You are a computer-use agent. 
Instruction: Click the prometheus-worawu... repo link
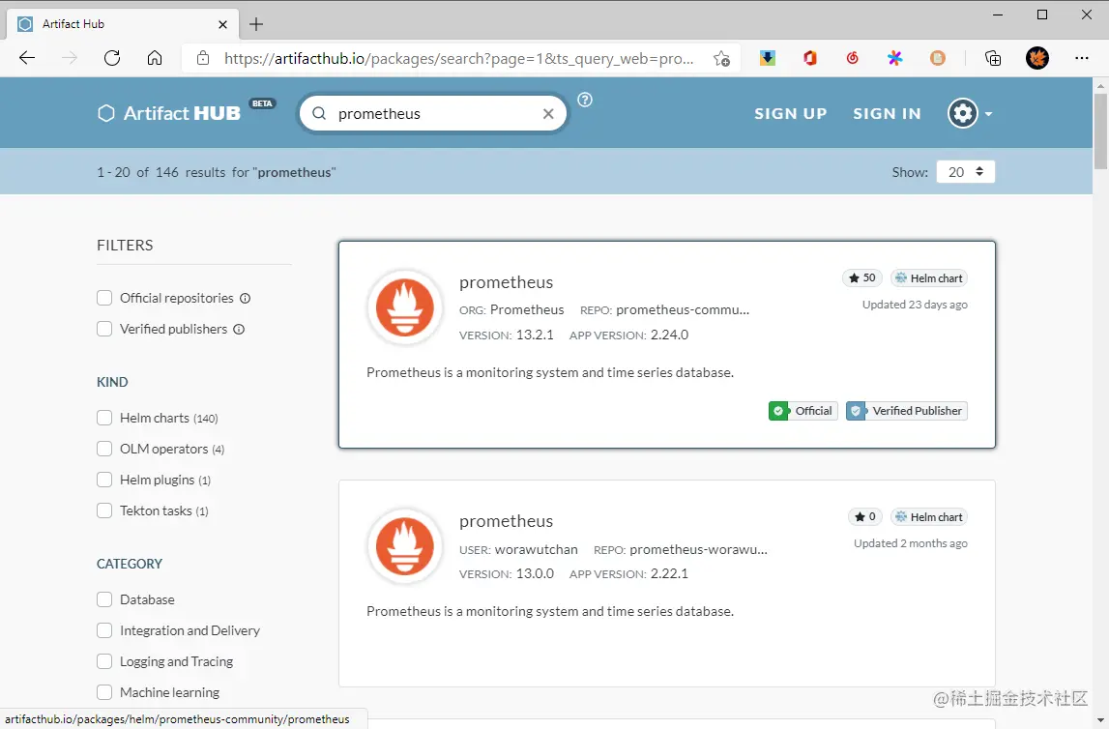[x=699, y=549]
